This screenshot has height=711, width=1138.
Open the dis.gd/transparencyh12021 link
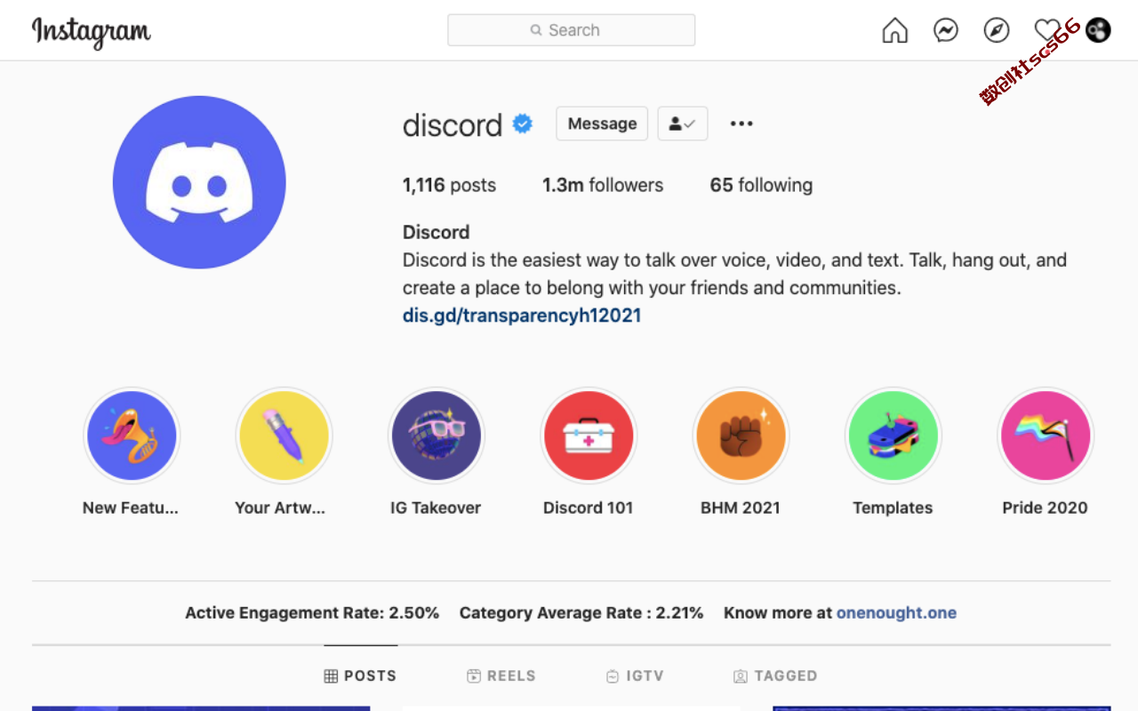tap(522, 316)
